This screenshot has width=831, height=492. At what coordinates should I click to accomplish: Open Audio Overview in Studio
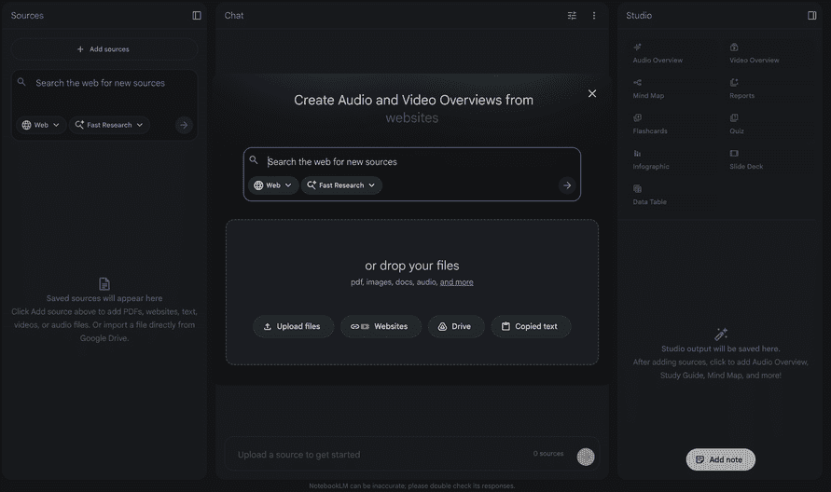(x=671, y=53)
